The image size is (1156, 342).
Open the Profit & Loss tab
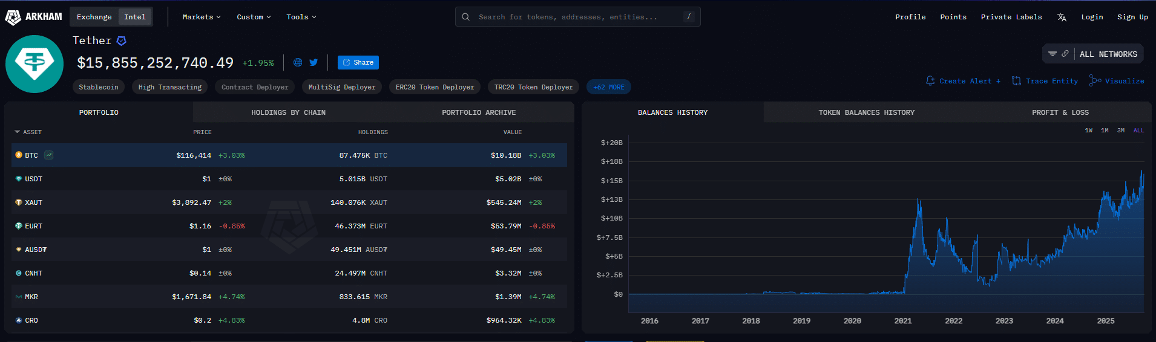1060,112
